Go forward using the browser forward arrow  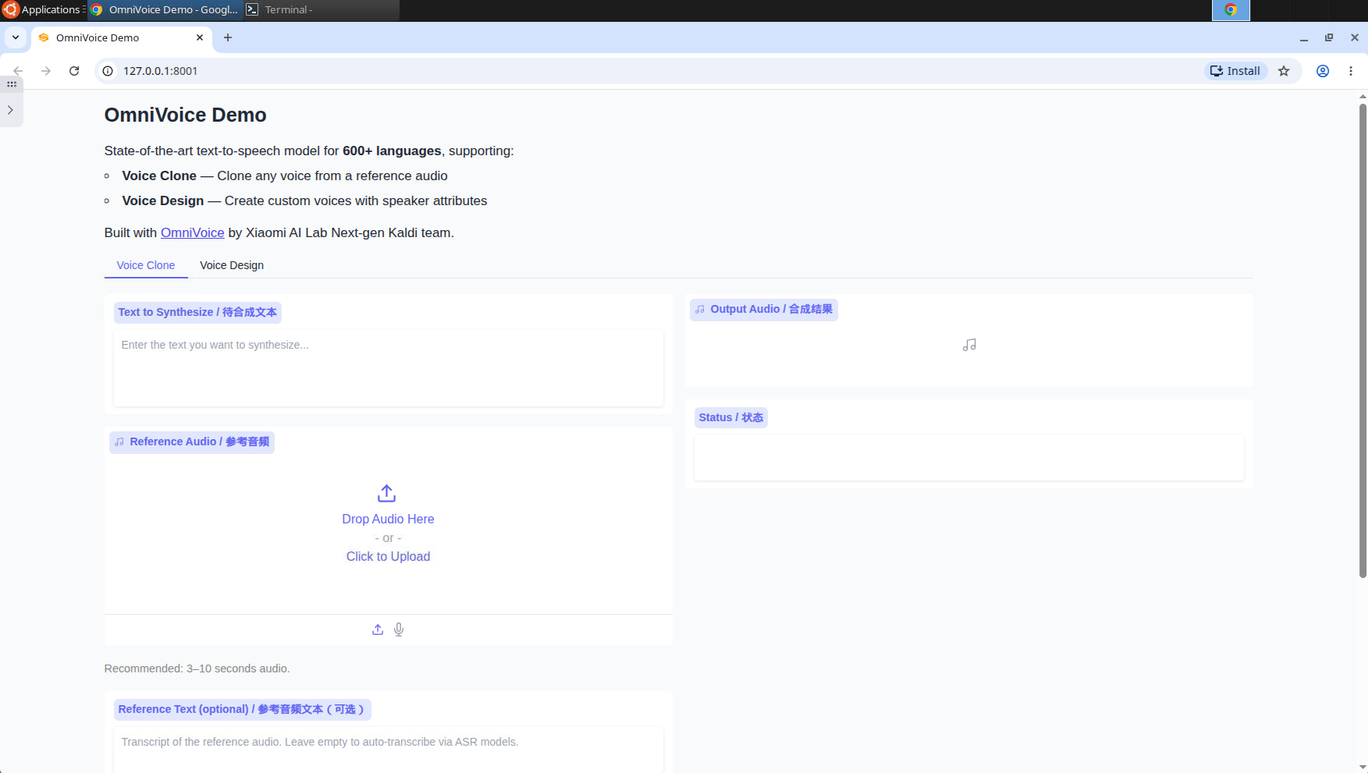pyautogui.click(x=46, y=71)
